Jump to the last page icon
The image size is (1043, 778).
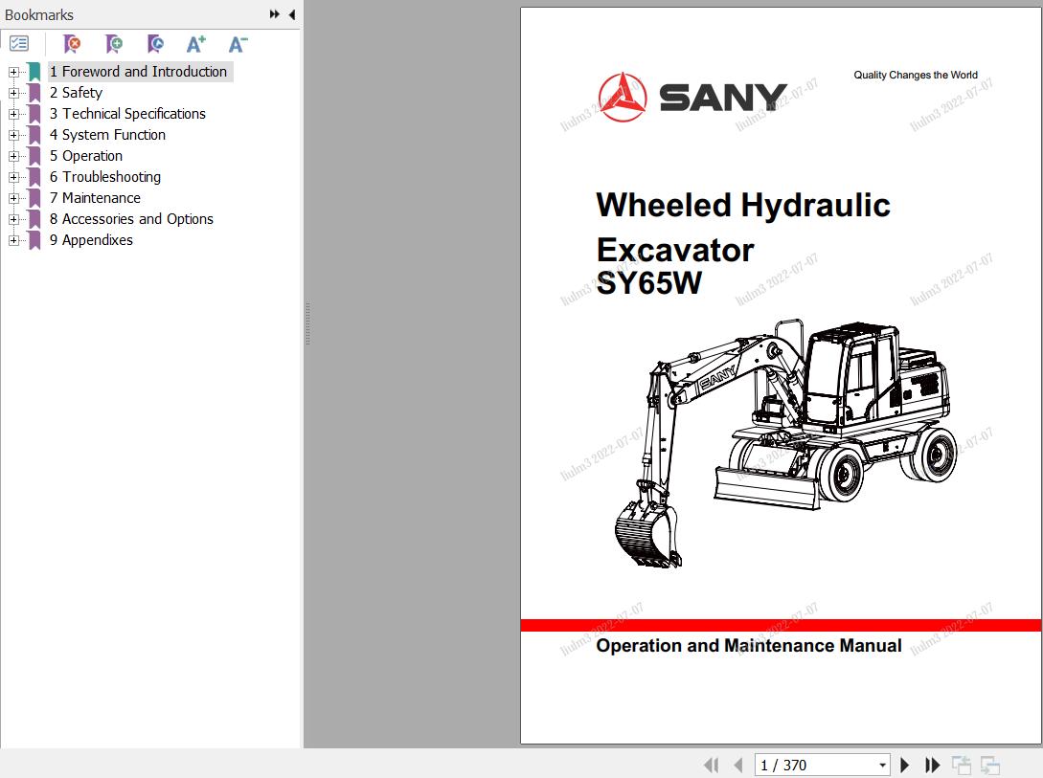(x=933, y=765)
